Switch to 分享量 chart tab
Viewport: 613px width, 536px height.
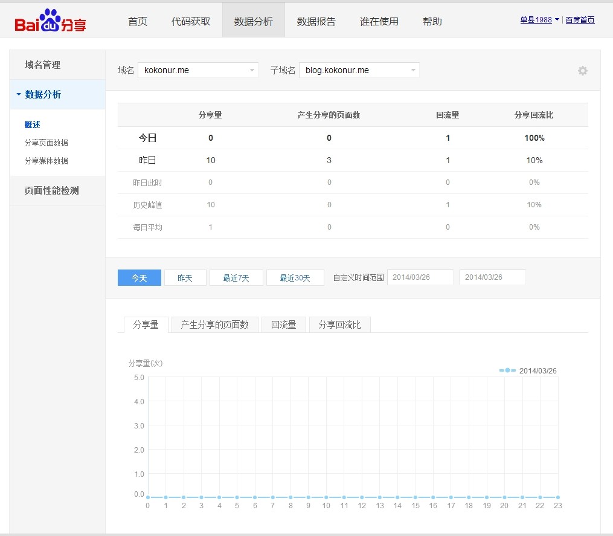click(146, 325)
